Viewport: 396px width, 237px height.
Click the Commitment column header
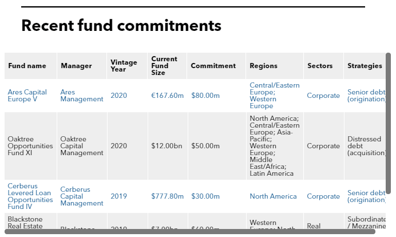tap(216, 66)
